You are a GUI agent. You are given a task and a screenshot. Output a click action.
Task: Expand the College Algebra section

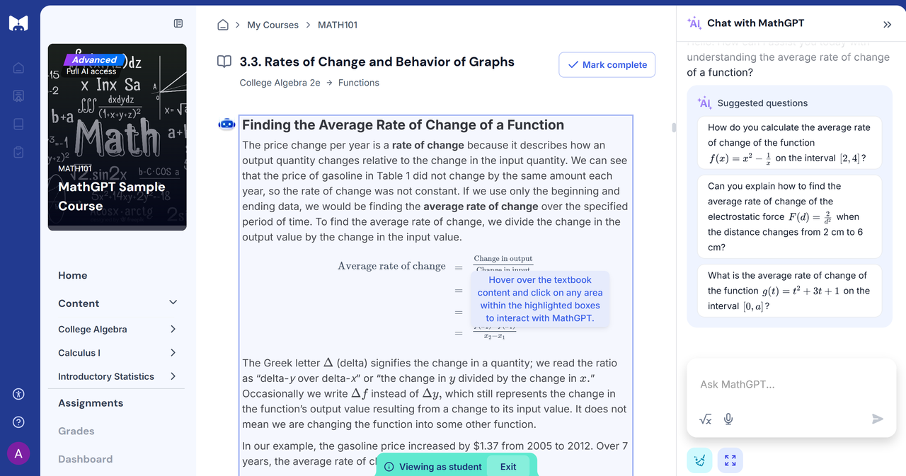(x=173, y=329)
